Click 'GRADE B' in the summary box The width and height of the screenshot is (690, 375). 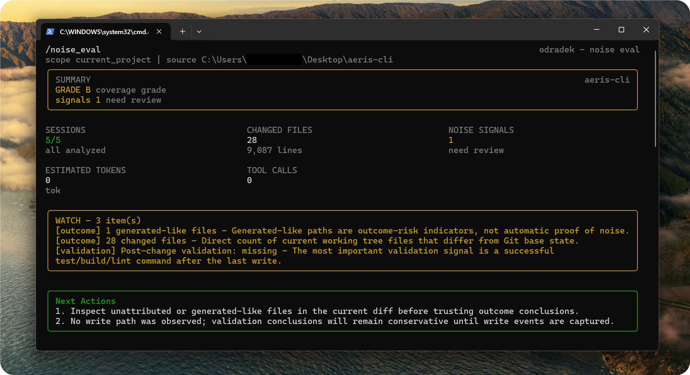73,90
